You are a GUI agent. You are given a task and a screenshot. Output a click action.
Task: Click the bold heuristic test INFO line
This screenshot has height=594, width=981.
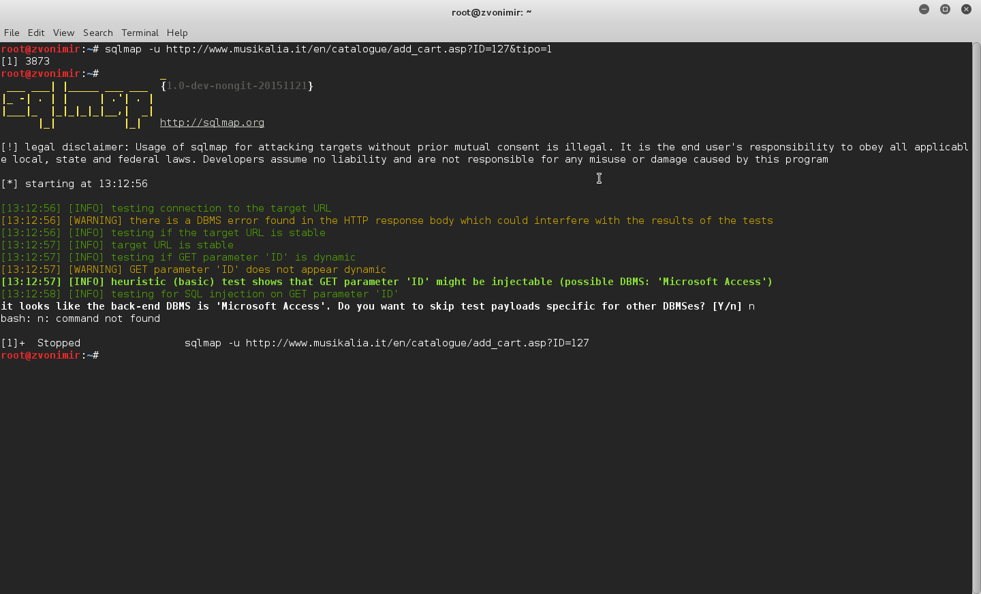click(x=386, y=282)
